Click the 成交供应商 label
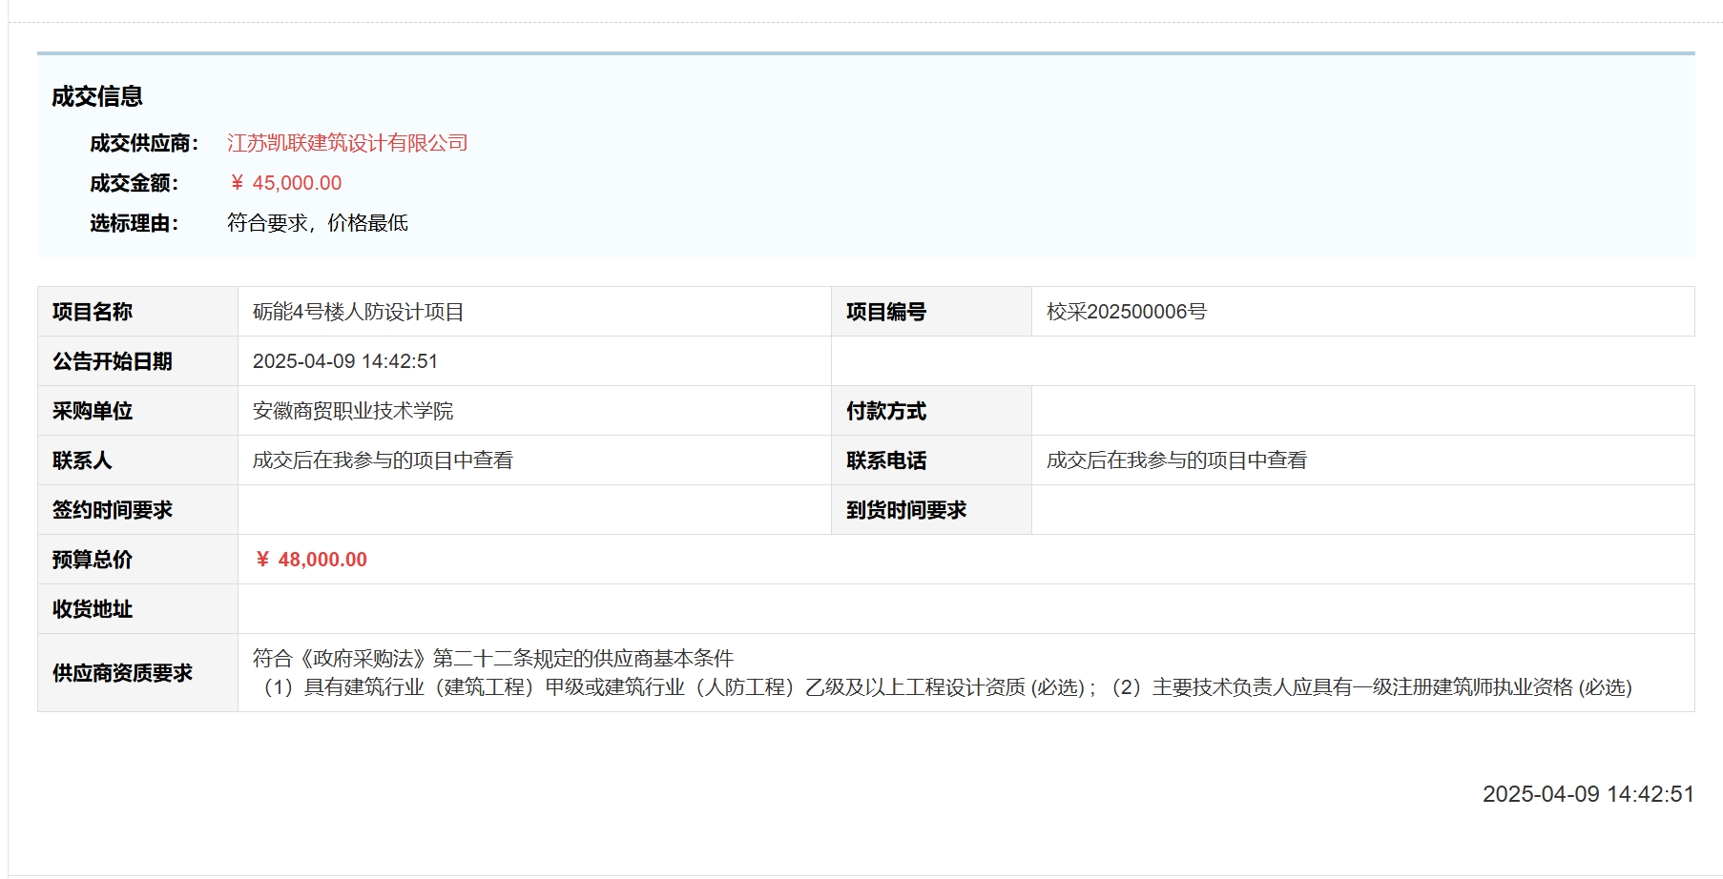The image size is (1723, 879). 144,143
